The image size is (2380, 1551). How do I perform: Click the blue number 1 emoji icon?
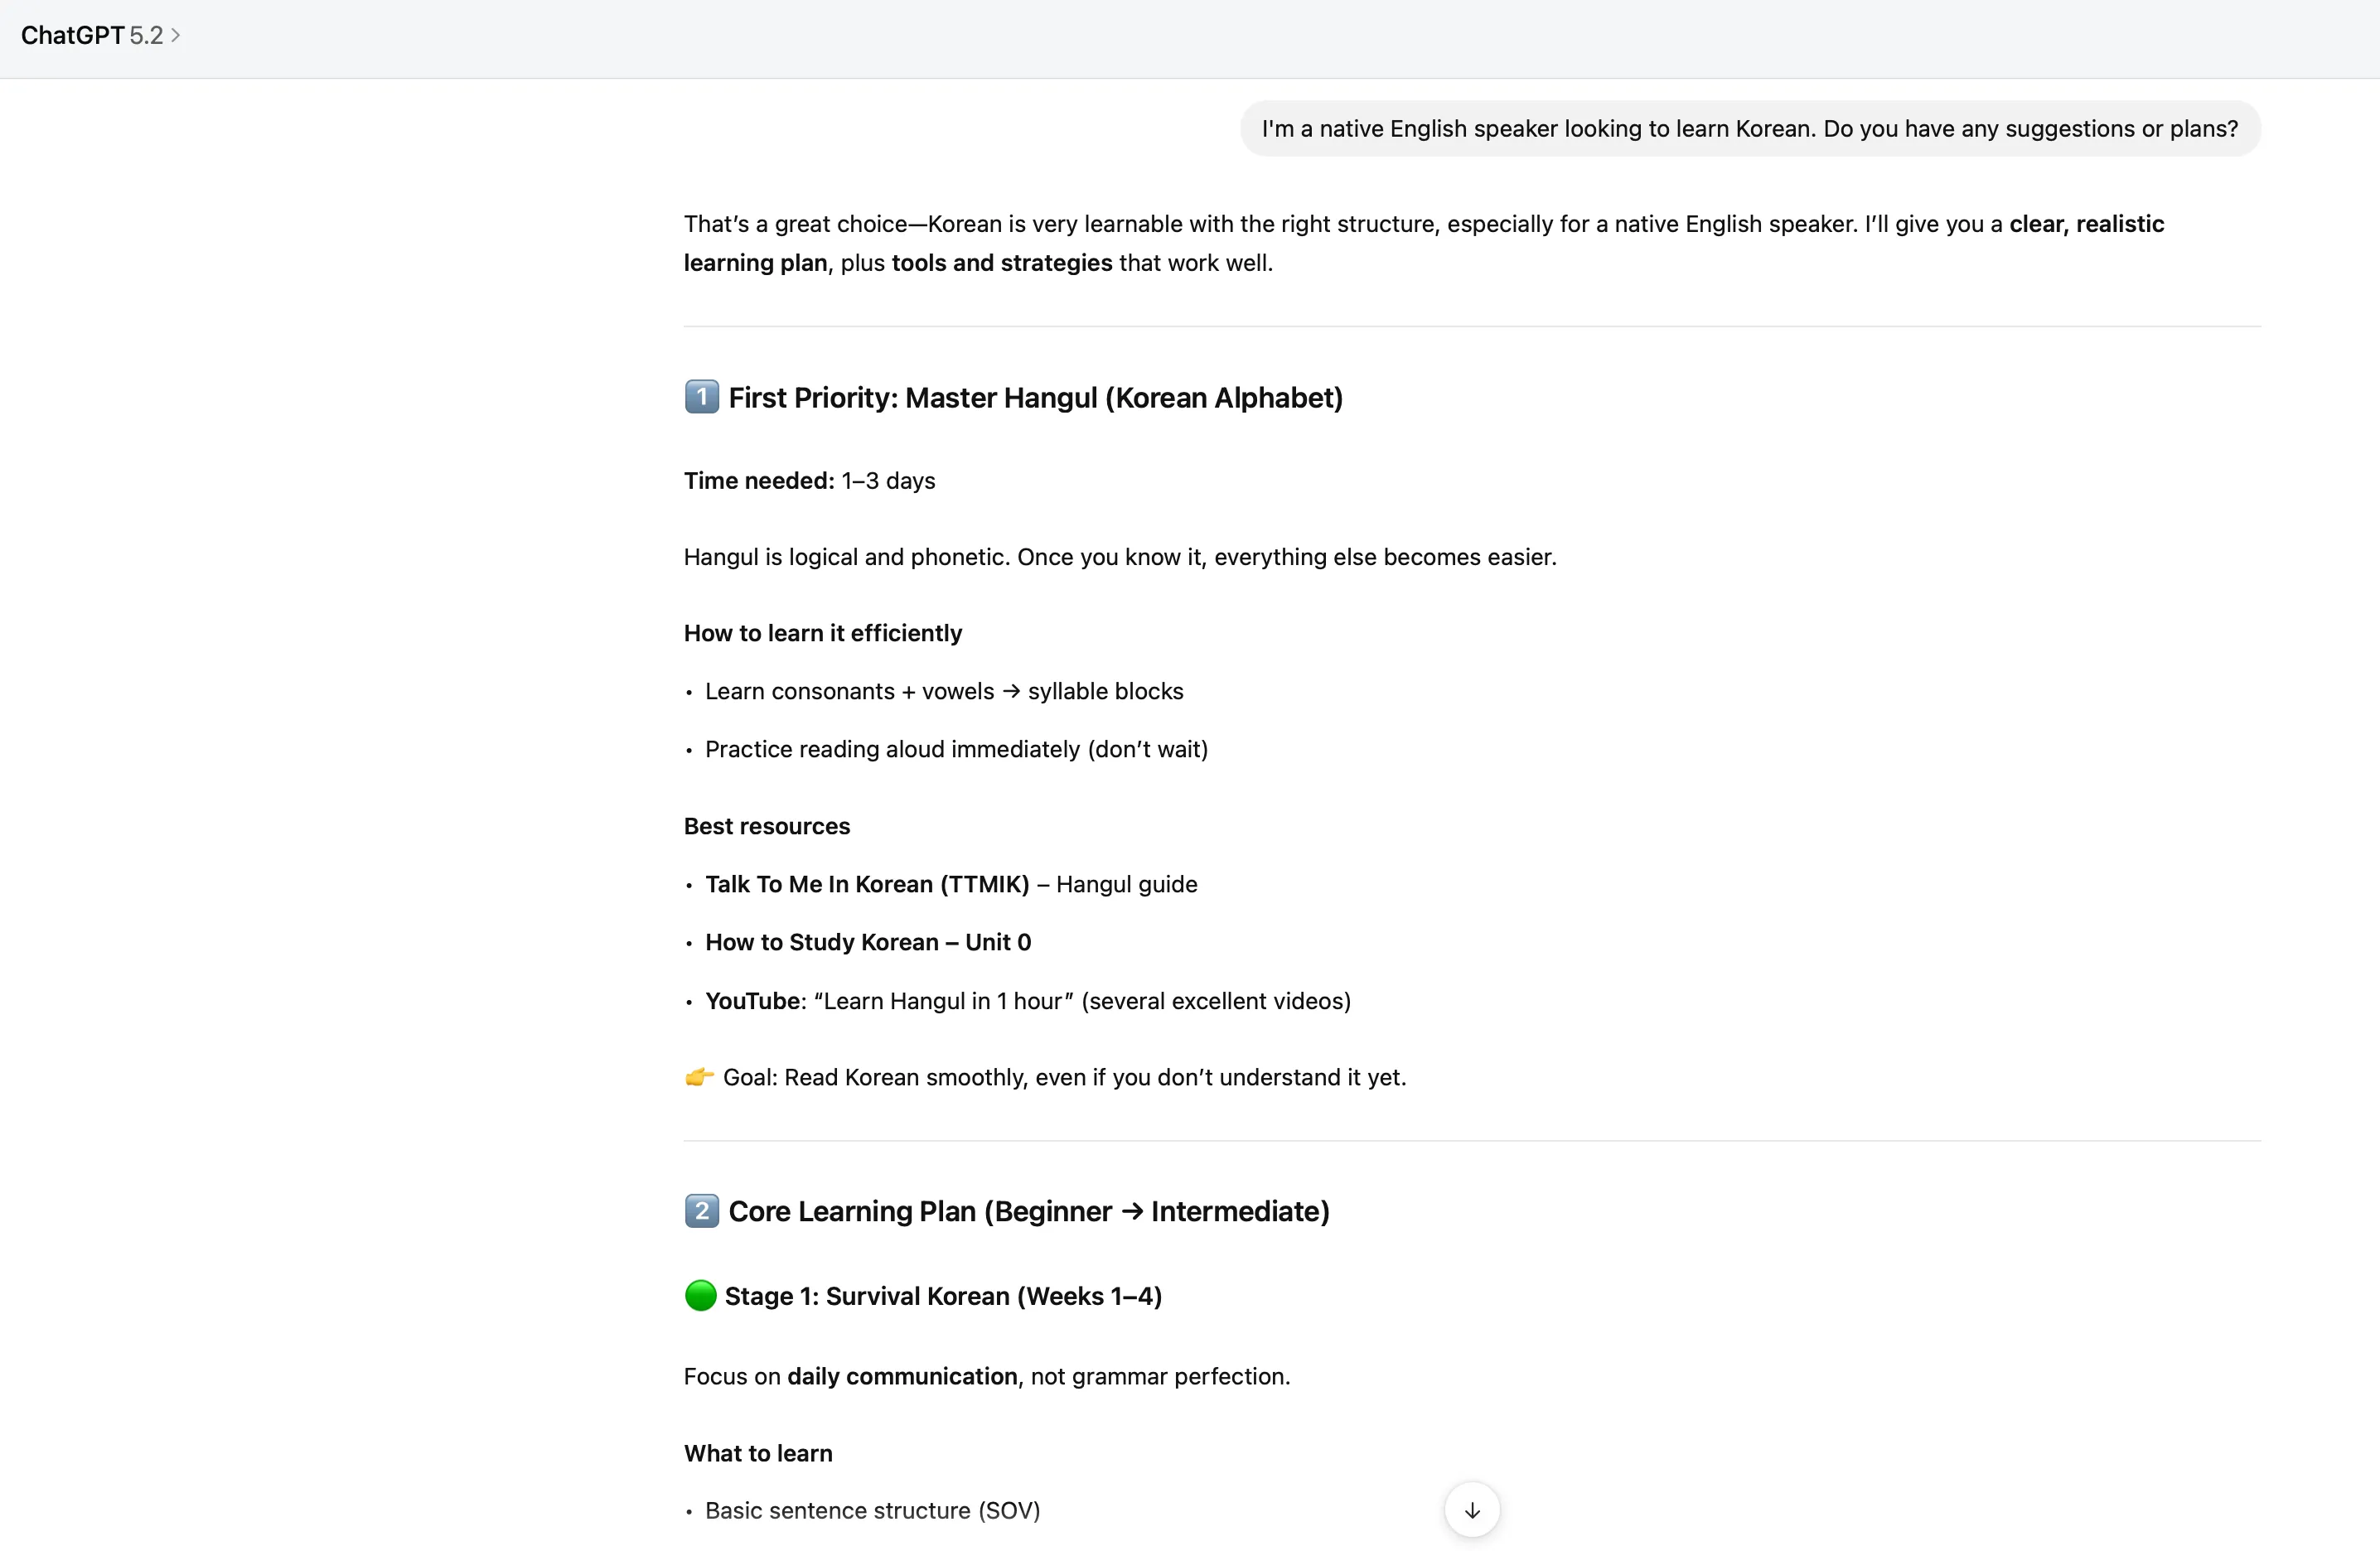click(701, 397)
